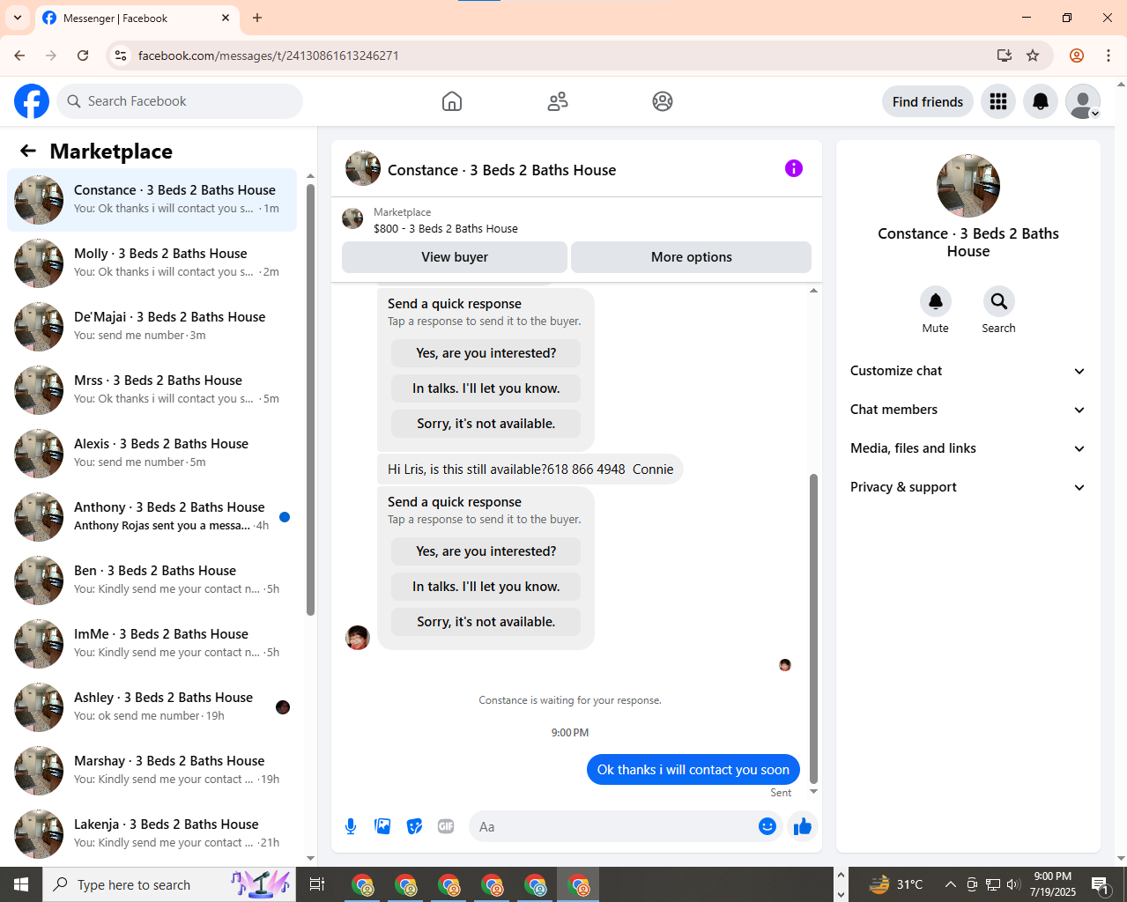Show hidden system tray icons chevron
The width and height of the screenshot is (1127, 902).
click(950, 884)
